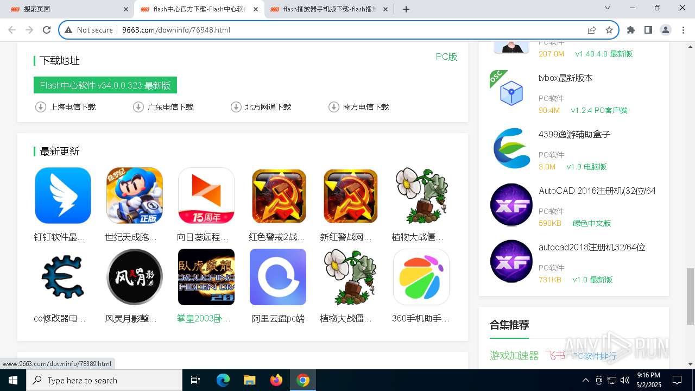695x391 pixels.
Task: Launch Firefox from the taskbar
Action: (276, 380)
